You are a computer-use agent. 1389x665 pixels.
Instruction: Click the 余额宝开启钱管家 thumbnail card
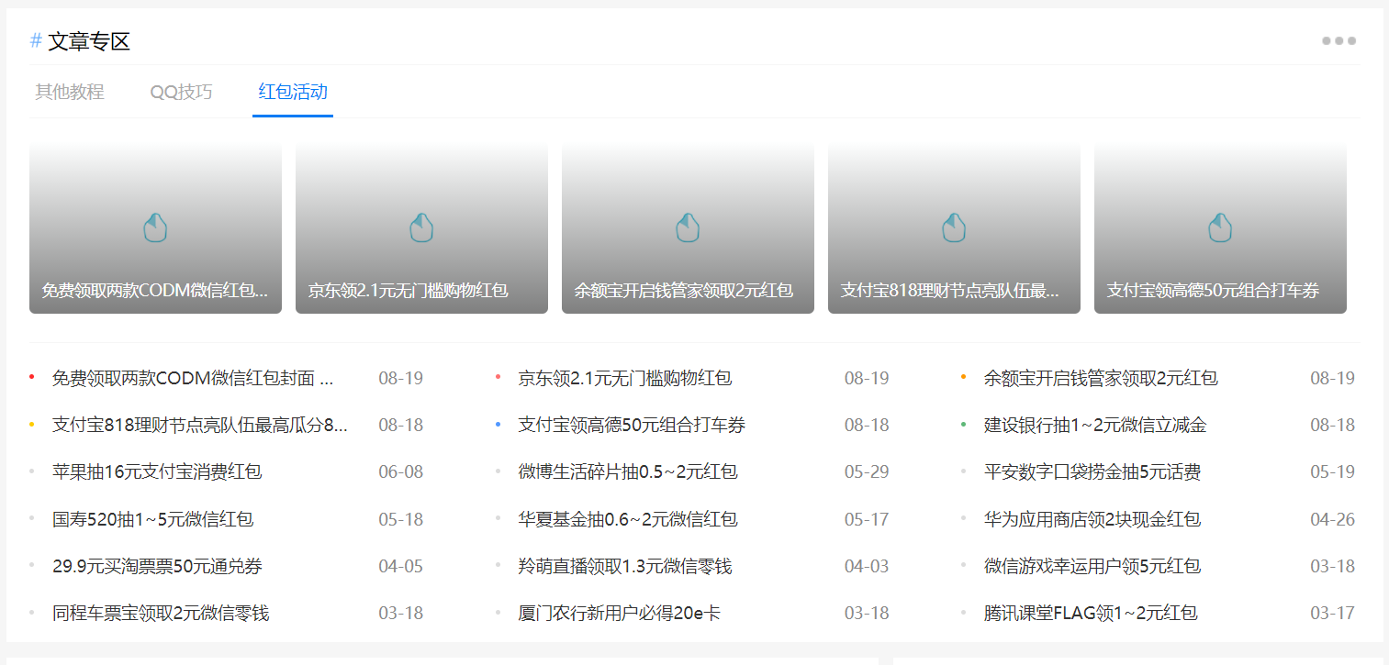[x=688, y=227]
